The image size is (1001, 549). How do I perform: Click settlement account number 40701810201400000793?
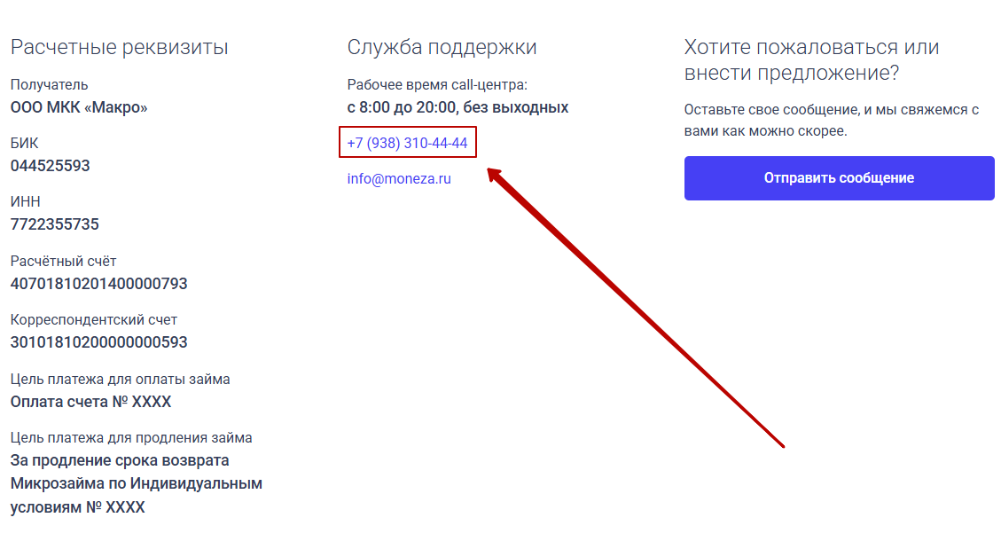tap(99, 284)
